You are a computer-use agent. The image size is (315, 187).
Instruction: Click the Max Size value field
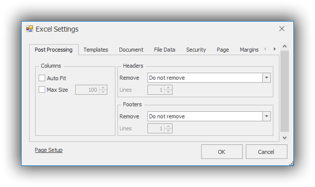87,90
